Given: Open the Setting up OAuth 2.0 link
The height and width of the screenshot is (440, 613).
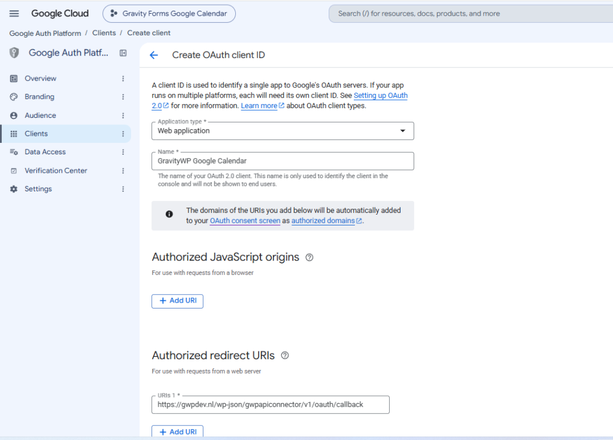Looking at the screenshot, I should 380,96.
